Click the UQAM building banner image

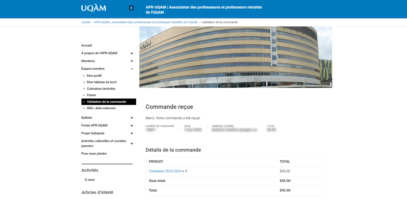click(x=236, y=57)
